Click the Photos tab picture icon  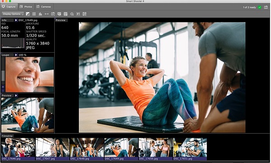(x=21, y=7)
